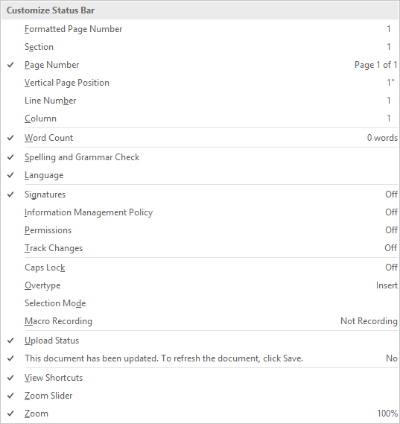Remove Zoom Slider from status bar
The height and width of the screenshot is (424, 400).
pyautogui.click(x=200, y=396)
